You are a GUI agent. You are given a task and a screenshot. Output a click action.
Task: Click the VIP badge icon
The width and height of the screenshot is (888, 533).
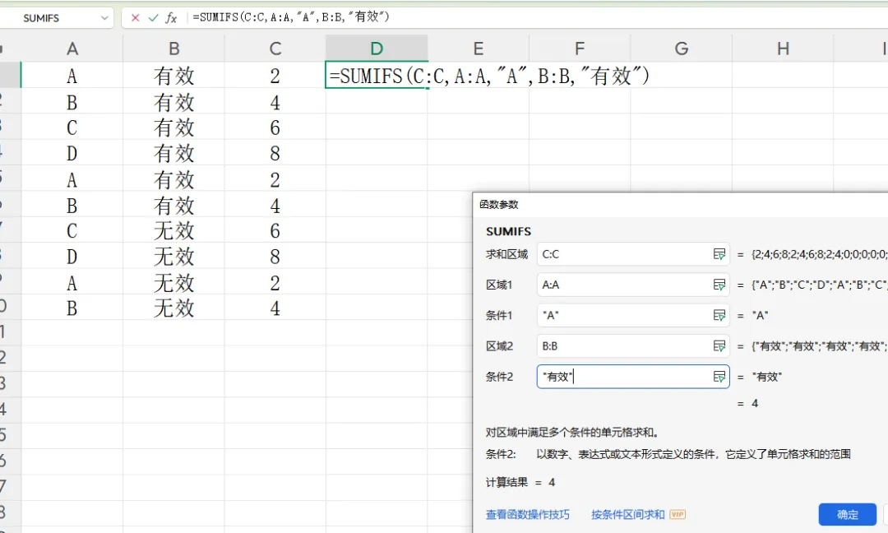pos(678,514)
